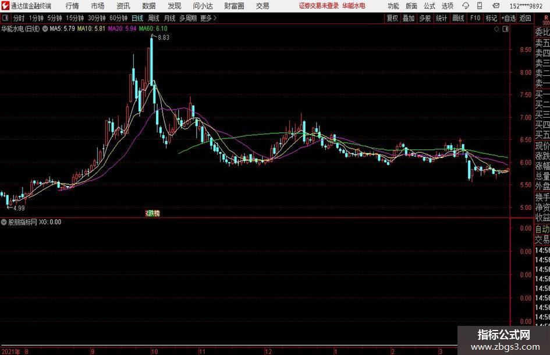Click the 8.50 price axis label
Image resolution: width=550 pixels, height=355 pixels.
pyautogui.click(x=526, y=50)
